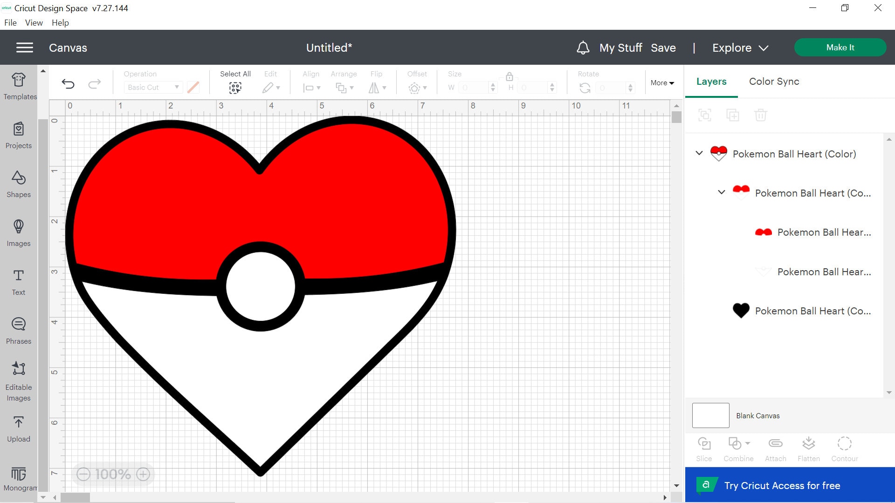Viewport: 895px width, 503px height.
Task: Open the Images panel
Action: pos(18,233)
